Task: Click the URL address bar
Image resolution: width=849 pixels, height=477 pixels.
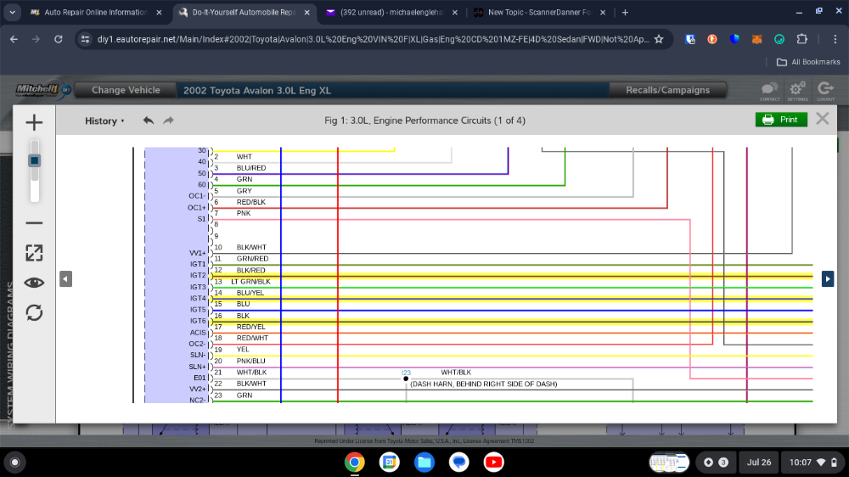Action: click(x=373, y=39)
